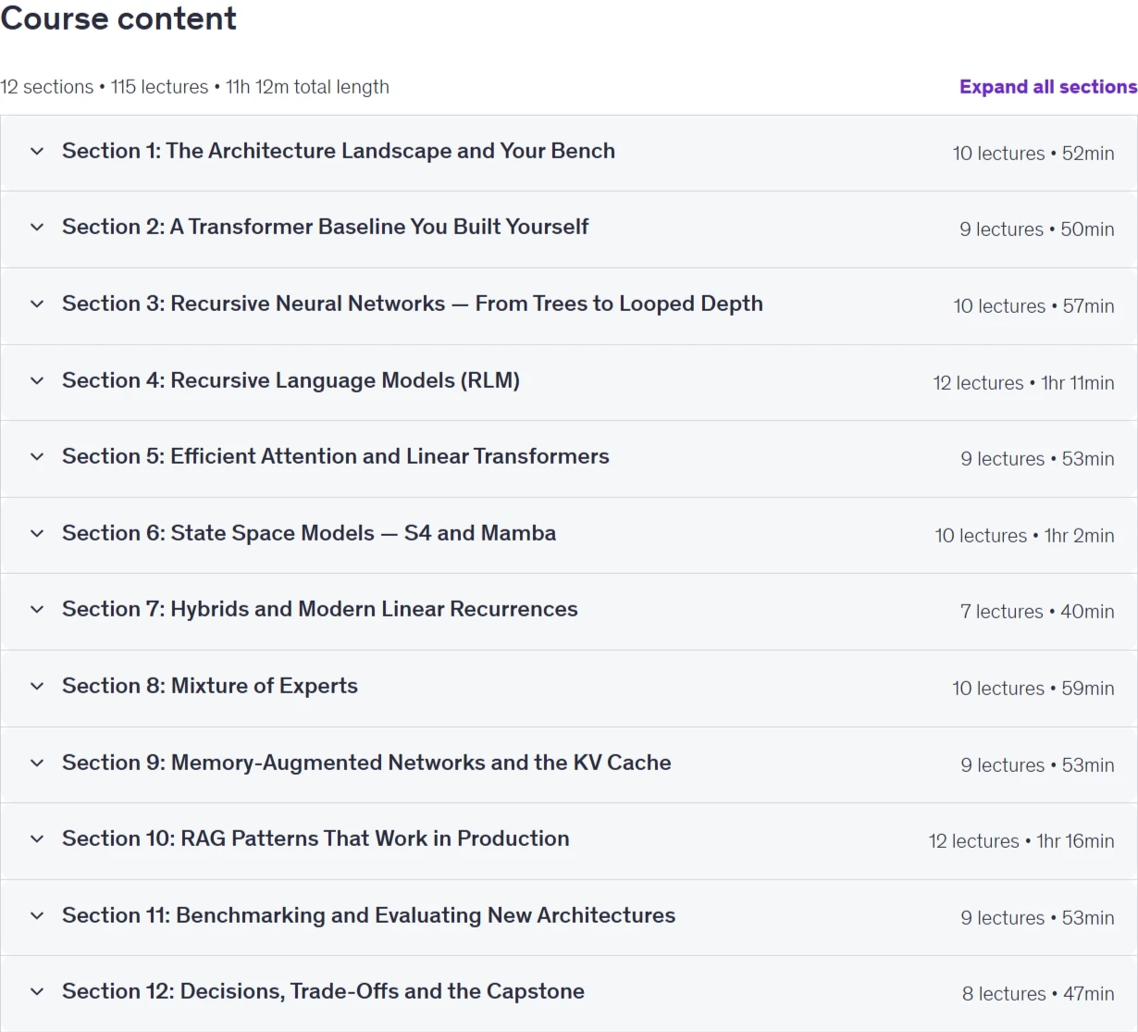Image resolution: width=1138 pixels, height=1032 pixels.
Task: Select 'Mixture of Experts' section title
Action: pos(265,686)
